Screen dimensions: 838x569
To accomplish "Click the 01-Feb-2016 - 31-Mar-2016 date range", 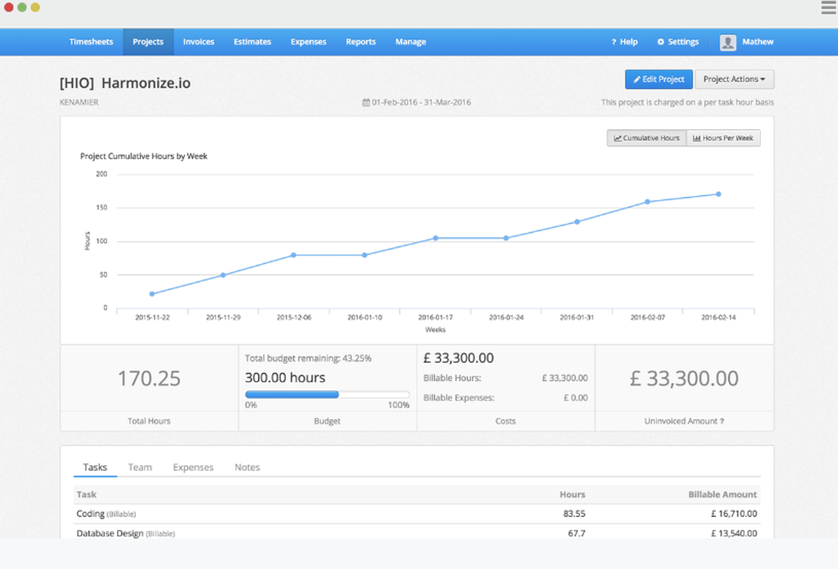I will point(422,102).
